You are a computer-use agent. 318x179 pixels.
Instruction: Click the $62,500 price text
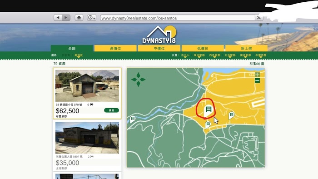67,111
